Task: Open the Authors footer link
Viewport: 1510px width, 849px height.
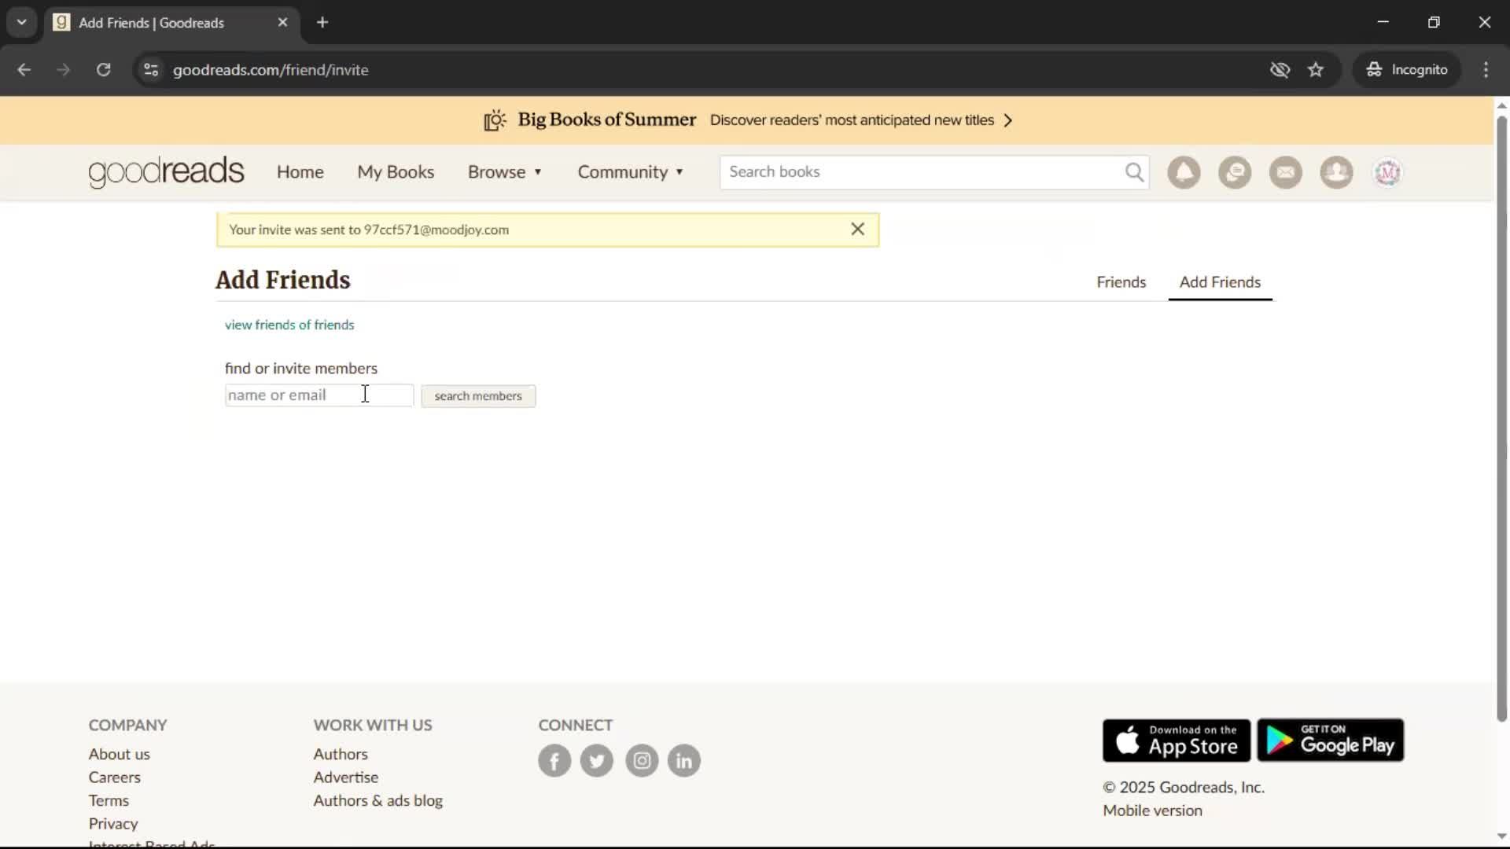Action: point(341,754)
